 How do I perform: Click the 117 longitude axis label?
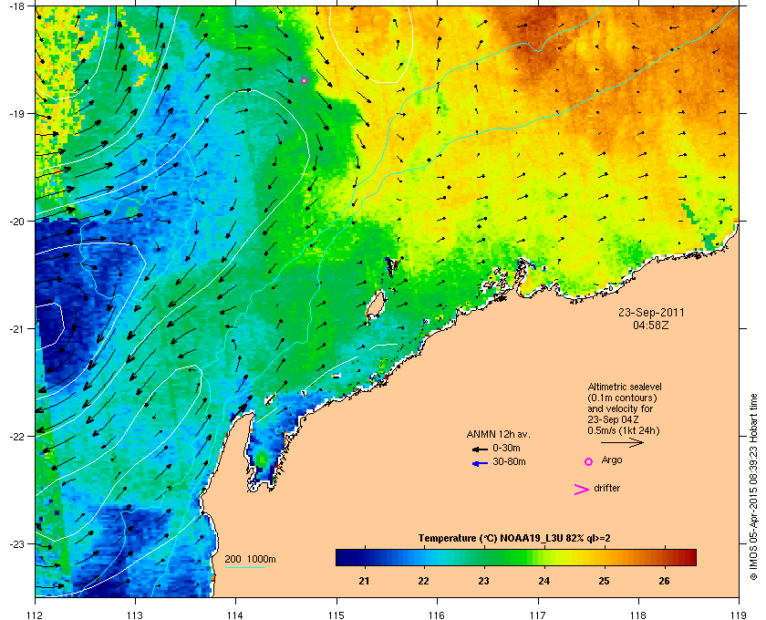coord(538,615)
